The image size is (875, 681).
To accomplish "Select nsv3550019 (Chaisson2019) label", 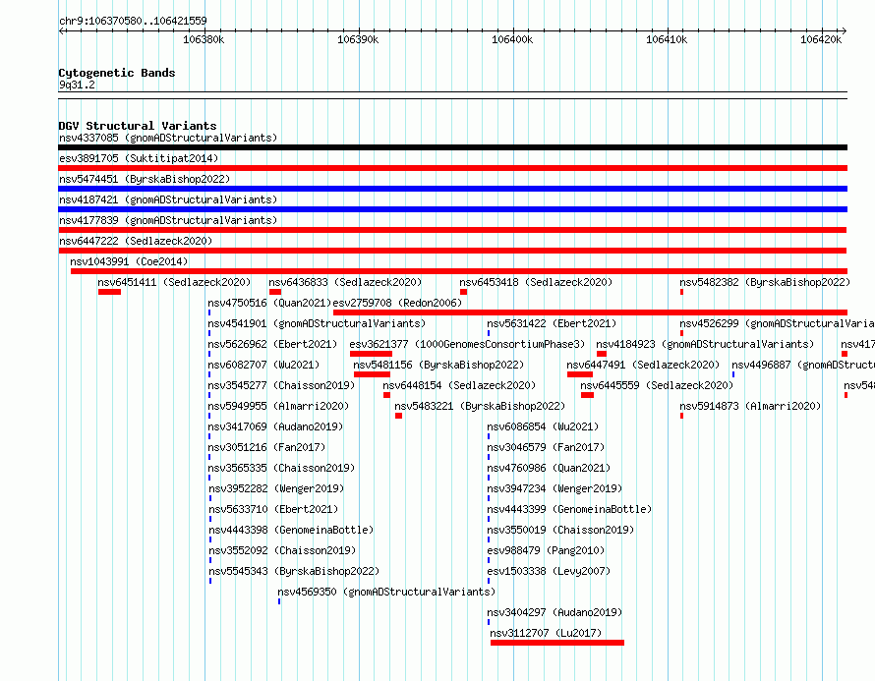I will (560, 530).
